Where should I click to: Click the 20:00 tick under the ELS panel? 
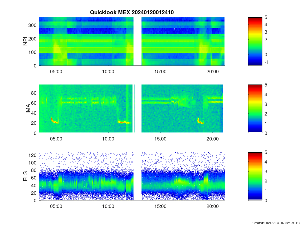(212, 206)
